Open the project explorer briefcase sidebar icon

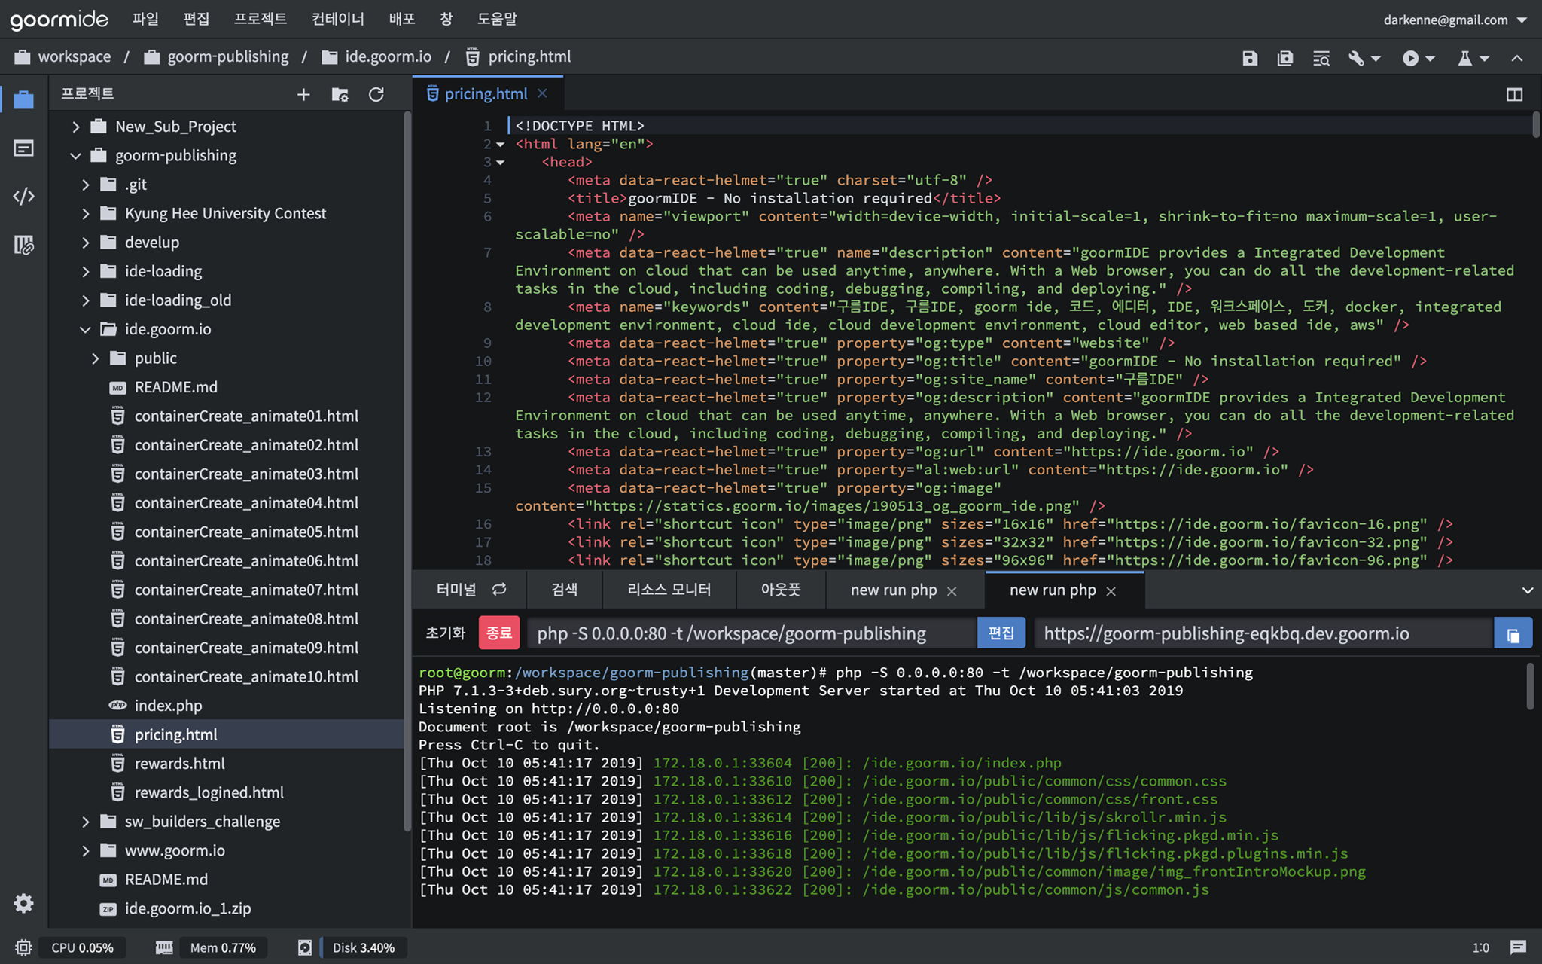[23, 99]
